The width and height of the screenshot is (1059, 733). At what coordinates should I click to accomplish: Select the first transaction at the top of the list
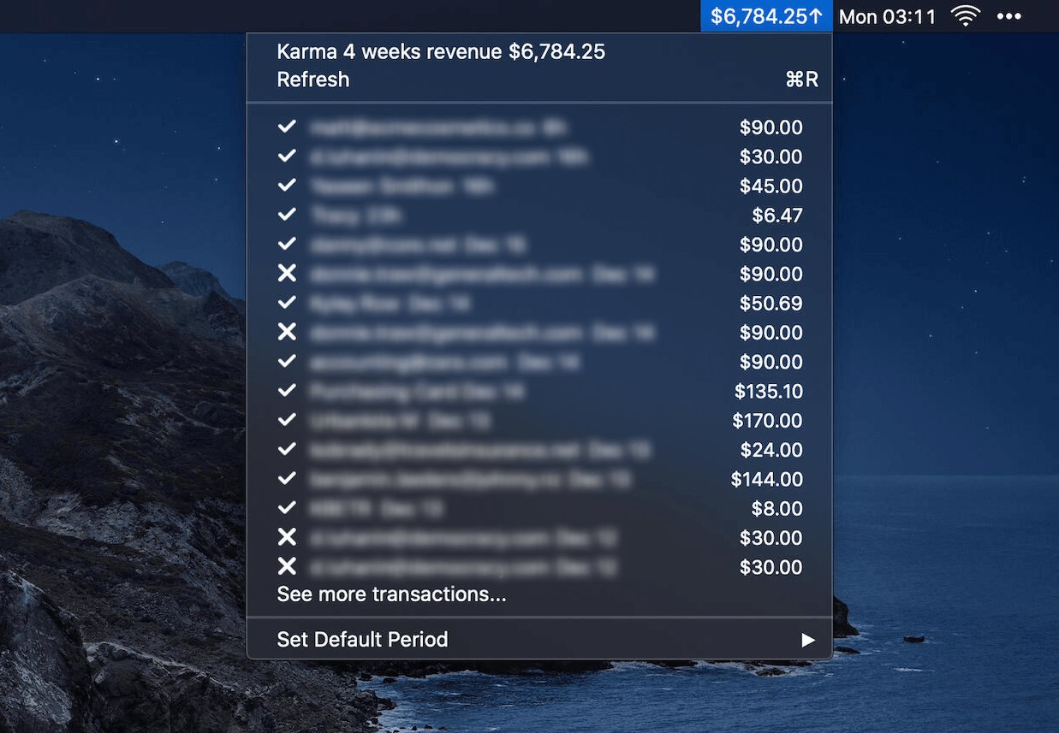click(x=539, y=127)
